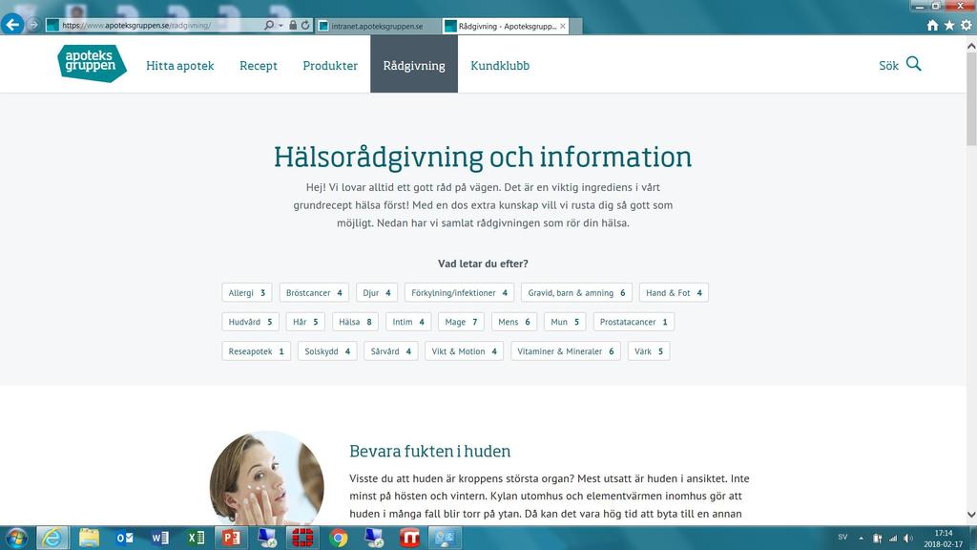Open the red-white square taskbar app
This screenshot has height=550, width=977.
pyautogui.click(x=409, y=538)
